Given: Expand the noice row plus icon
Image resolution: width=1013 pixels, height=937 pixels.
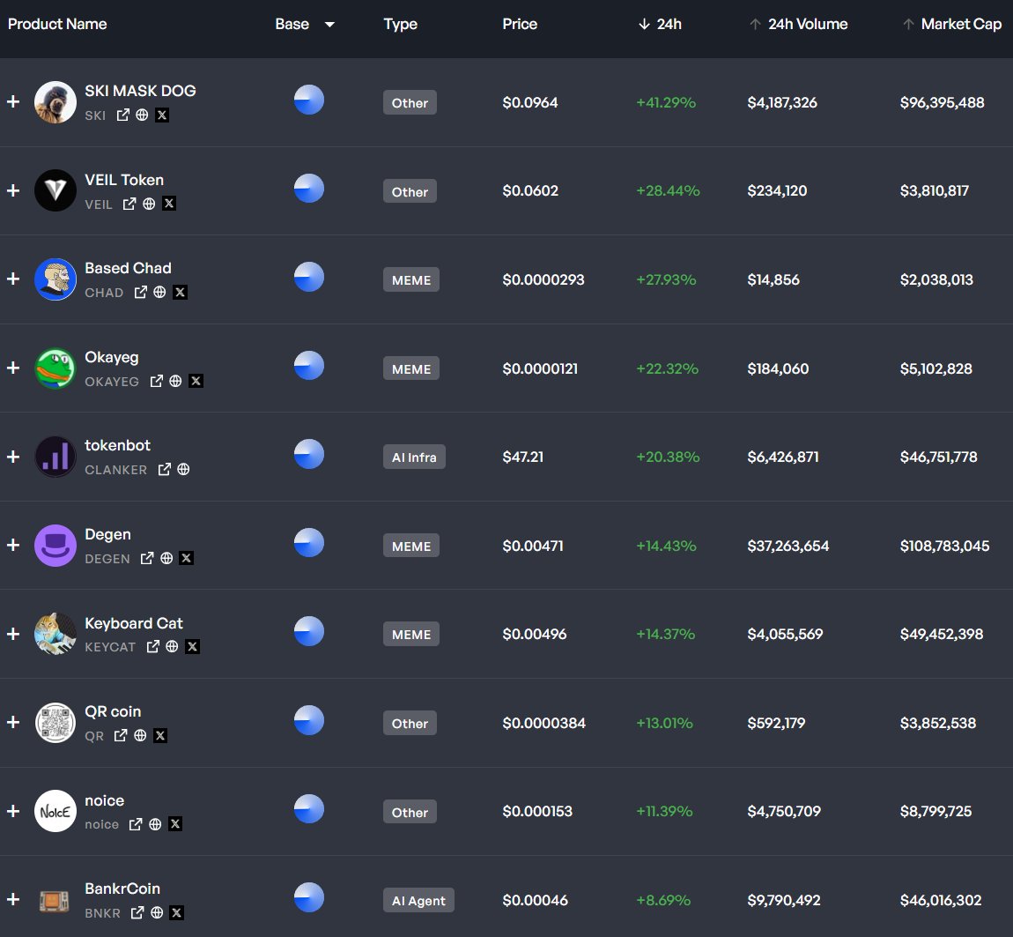Looking at the screenshot, I should 13,811.
